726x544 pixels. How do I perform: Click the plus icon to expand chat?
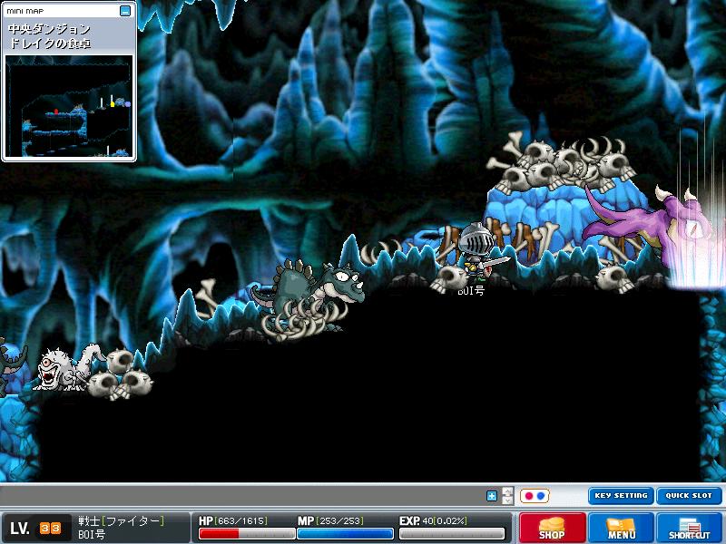click(x=492, y=496)
